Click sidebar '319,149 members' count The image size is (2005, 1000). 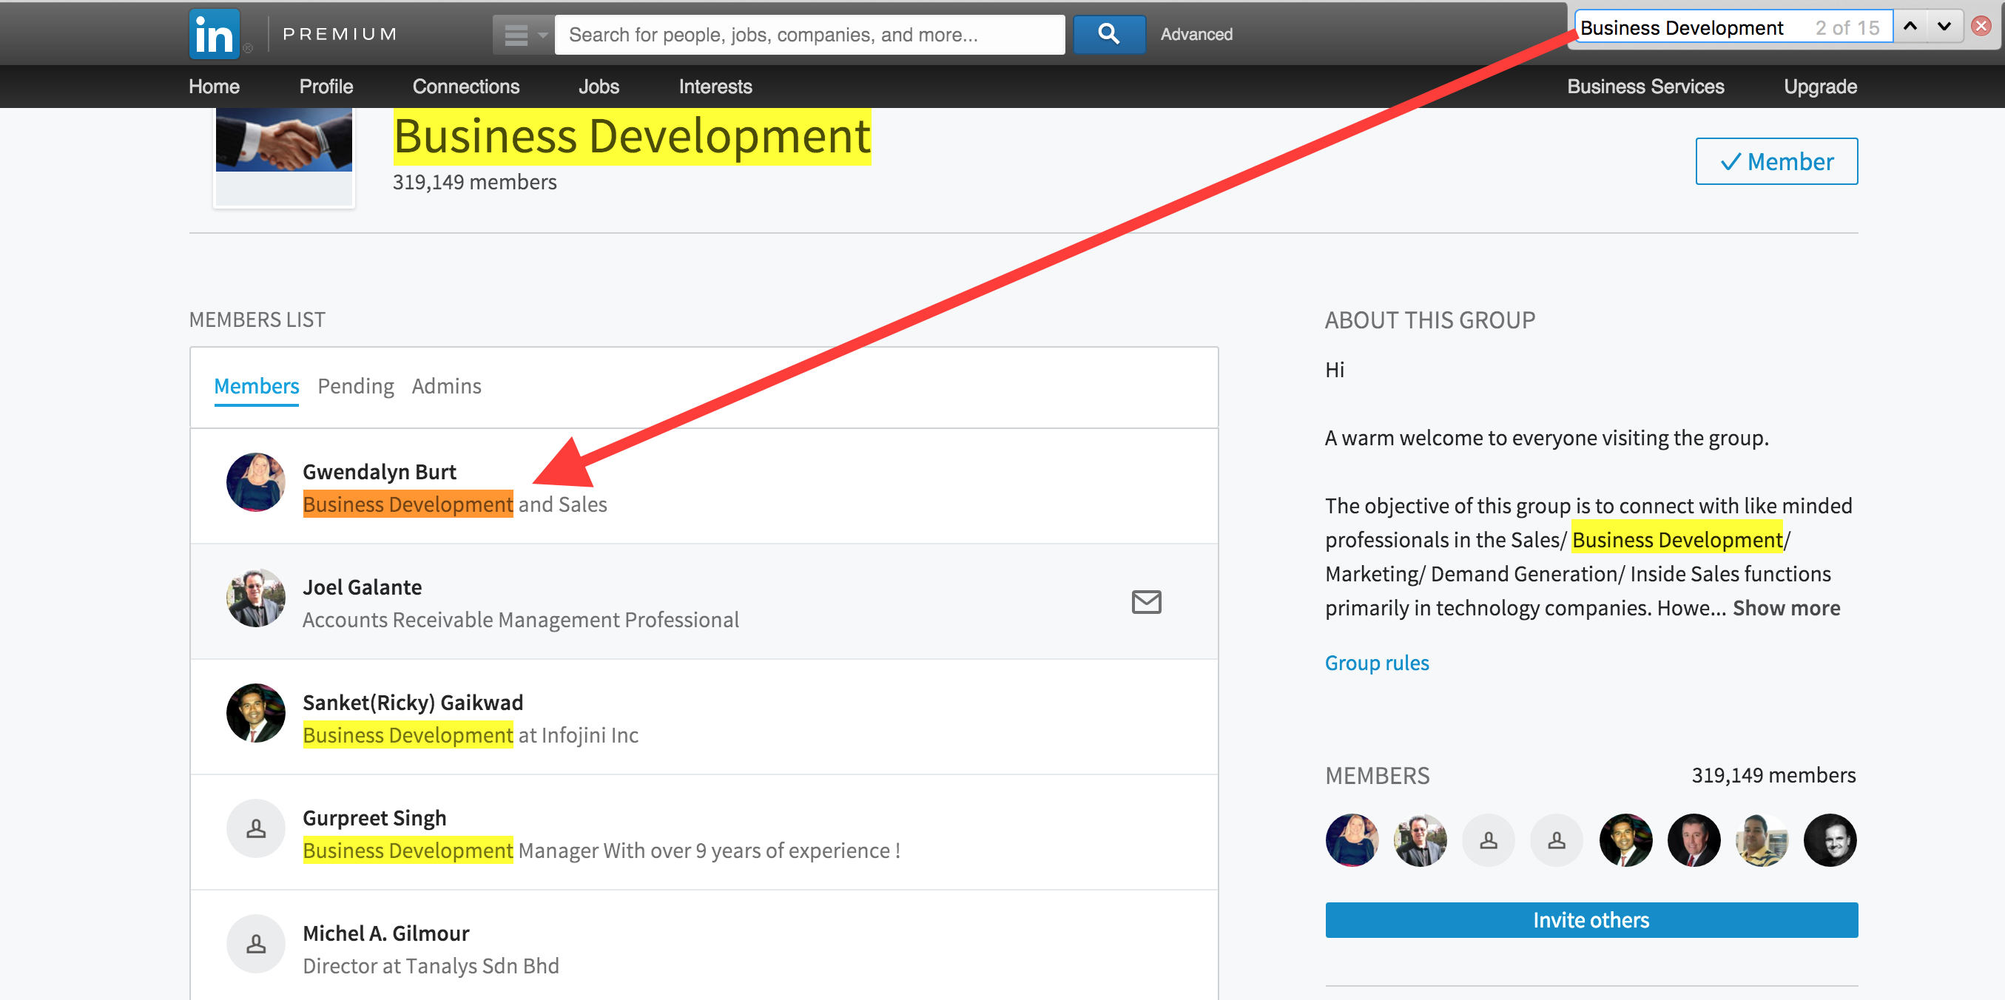(x=1773, y=775)
